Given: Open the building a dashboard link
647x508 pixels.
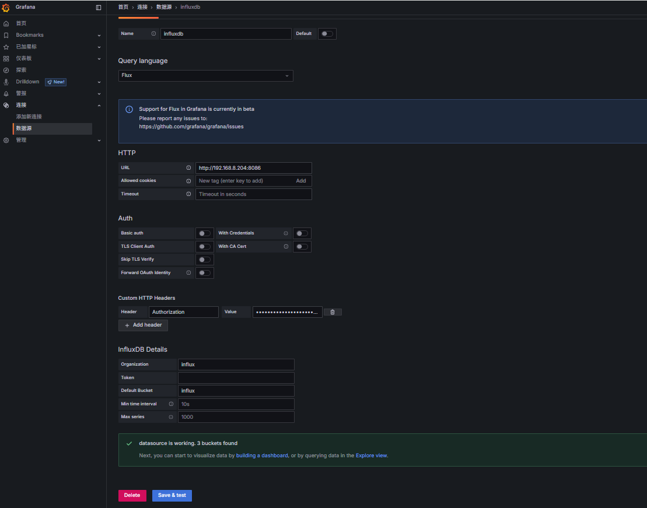Looking at the screenshot, I should (262, 456).
